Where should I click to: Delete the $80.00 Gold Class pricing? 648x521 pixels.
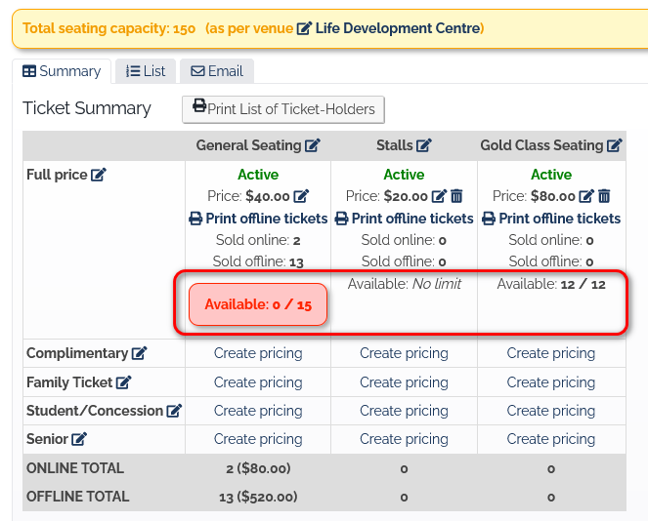point(604,196)
